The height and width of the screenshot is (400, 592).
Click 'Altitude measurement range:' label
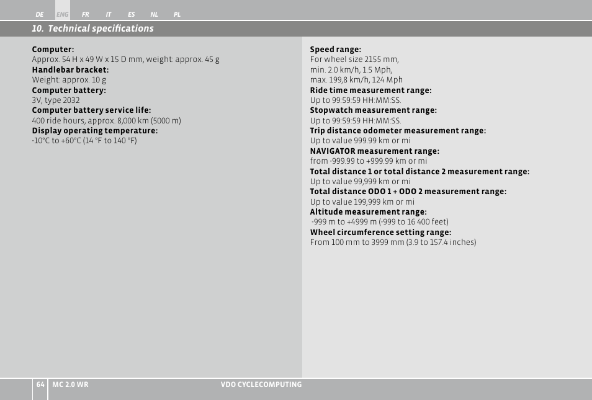point(368,211)
